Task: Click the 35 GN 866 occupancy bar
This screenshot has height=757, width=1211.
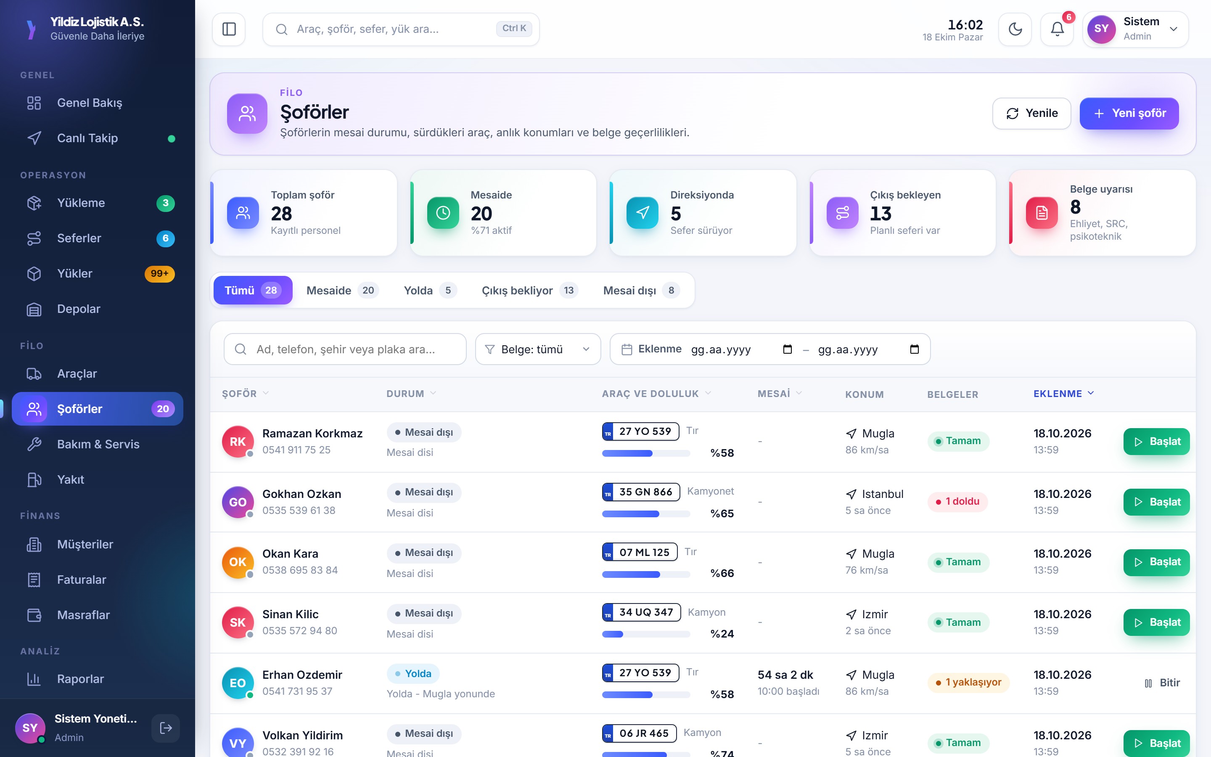Action: (645, 513)
